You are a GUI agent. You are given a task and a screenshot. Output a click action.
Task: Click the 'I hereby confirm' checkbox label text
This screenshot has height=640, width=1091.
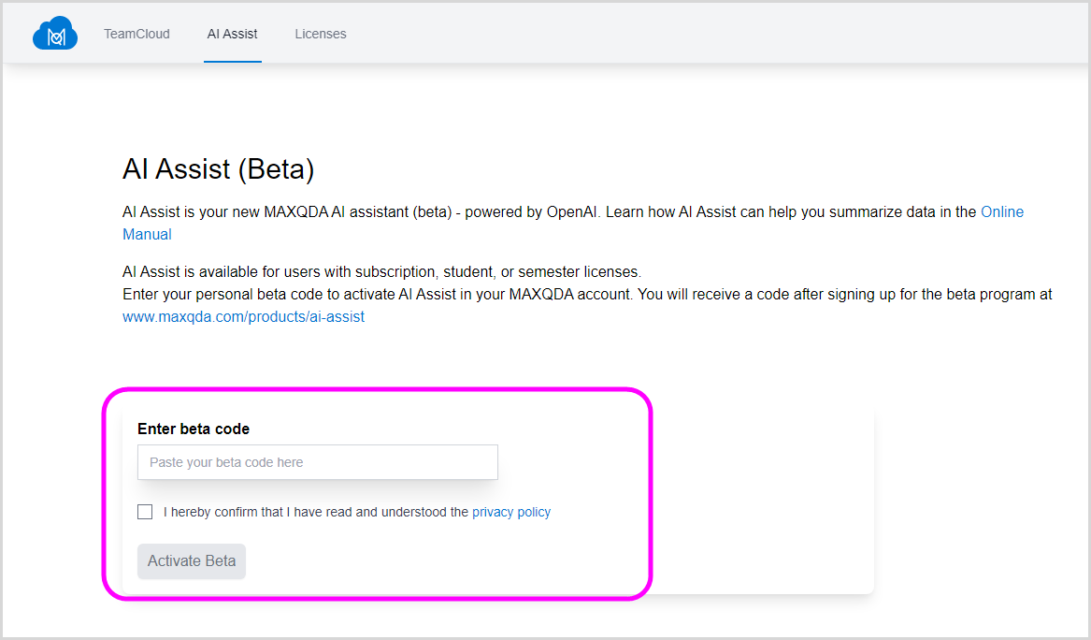pyautogui.click(x=315, y=512)
